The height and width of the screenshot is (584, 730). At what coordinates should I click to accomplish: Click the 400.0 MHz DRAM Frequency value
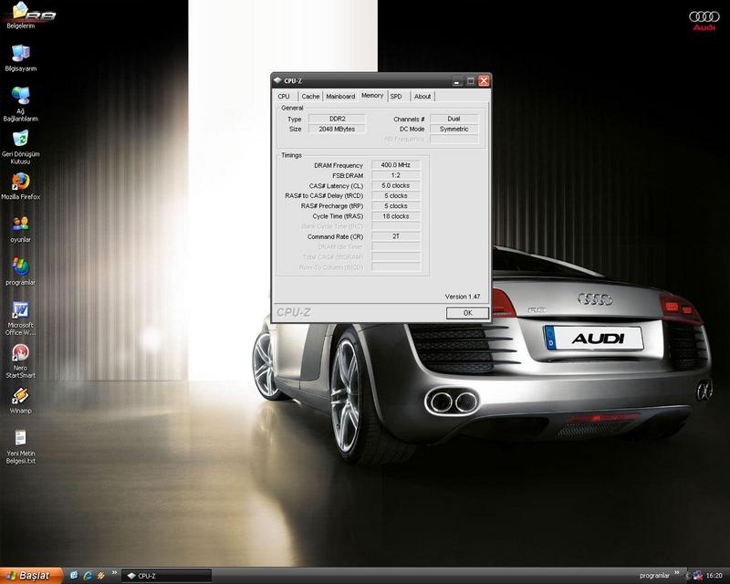(x=396, y=165)
